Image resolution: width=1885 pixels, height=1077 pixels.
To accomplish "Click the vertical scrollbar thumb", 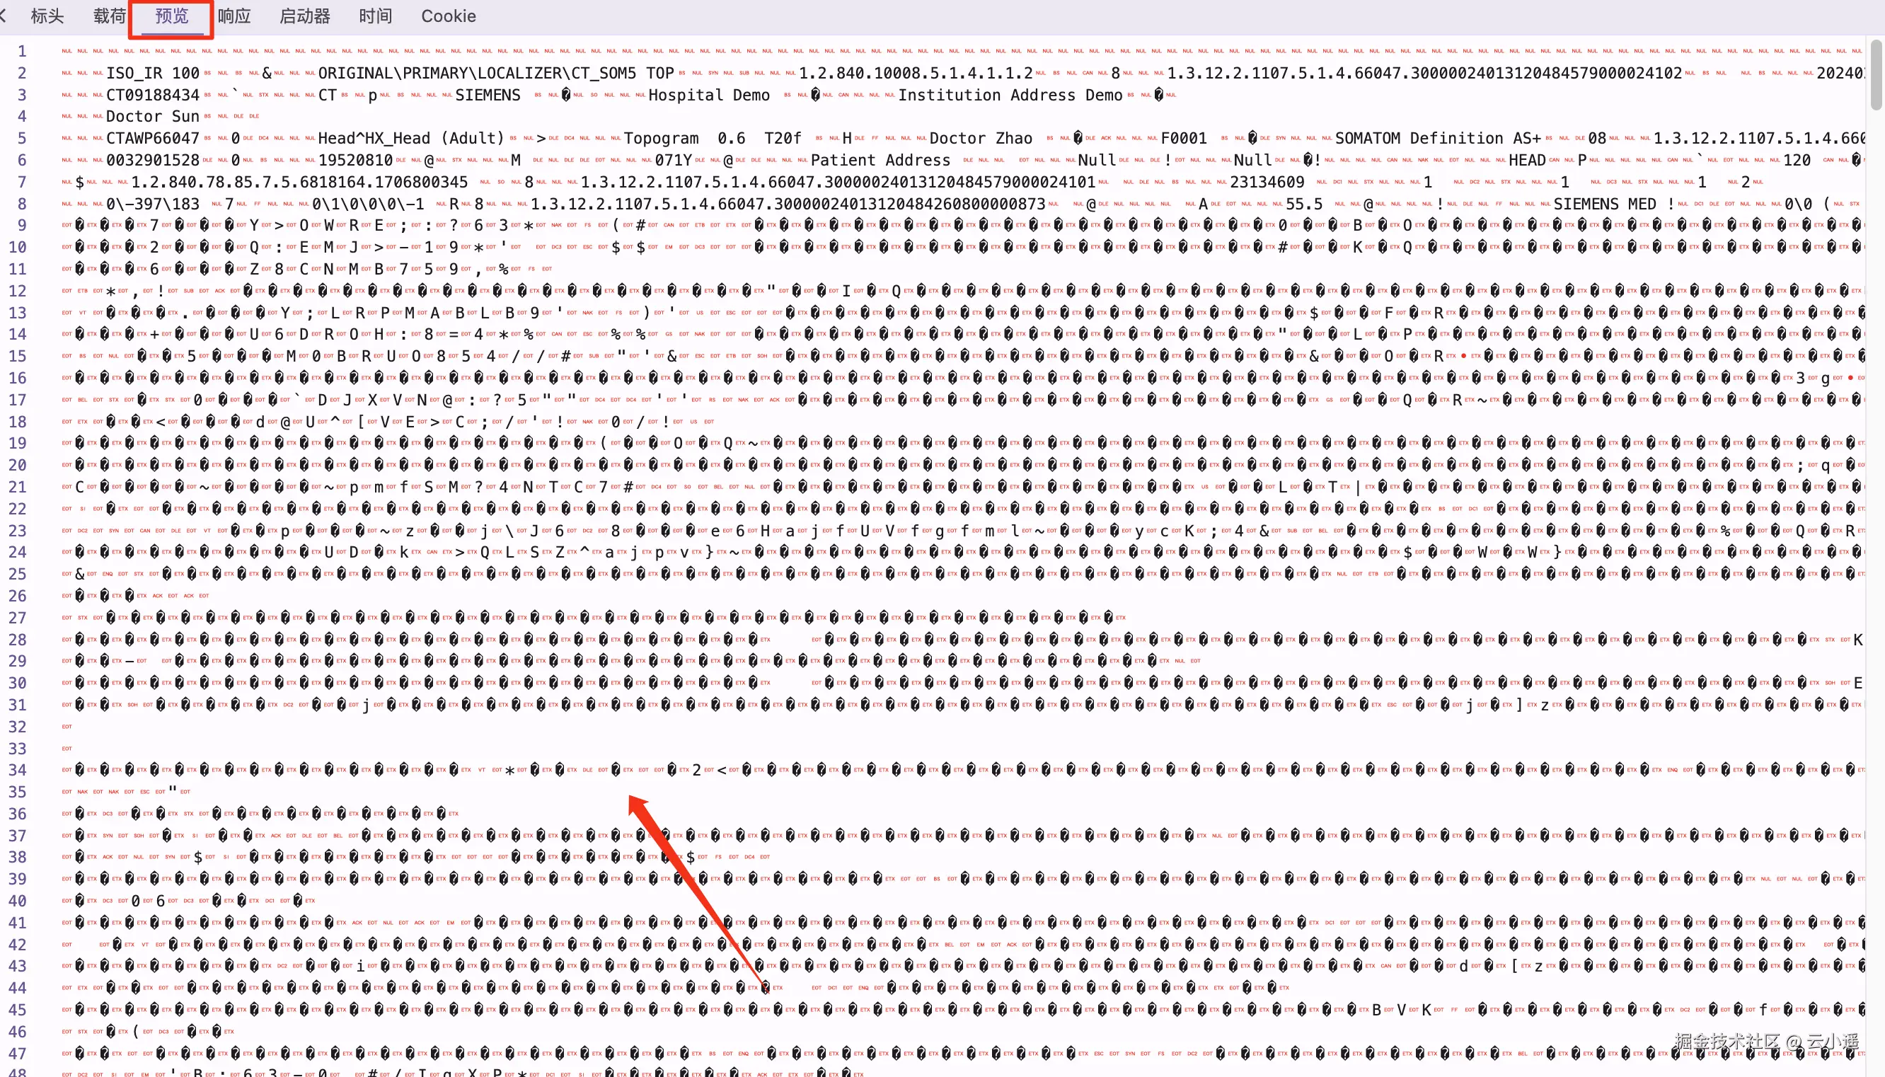I will tap(1876, 74).
